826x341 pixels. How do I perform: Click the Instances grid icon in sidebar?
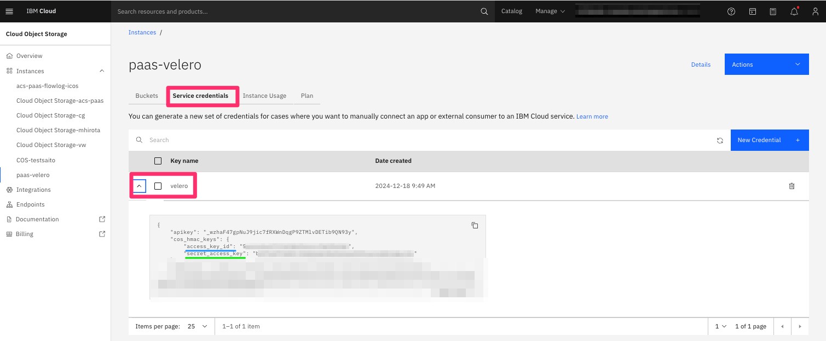9,71
